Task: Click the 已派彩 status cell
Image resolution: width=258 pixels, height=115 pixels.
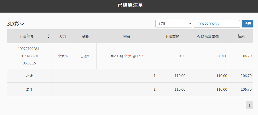Action: point(85,56)
